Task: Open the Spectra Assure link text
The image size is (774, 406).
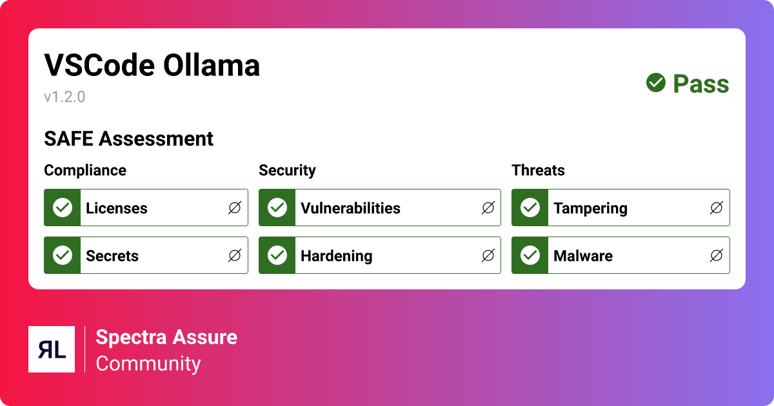Action: point(166,337)
